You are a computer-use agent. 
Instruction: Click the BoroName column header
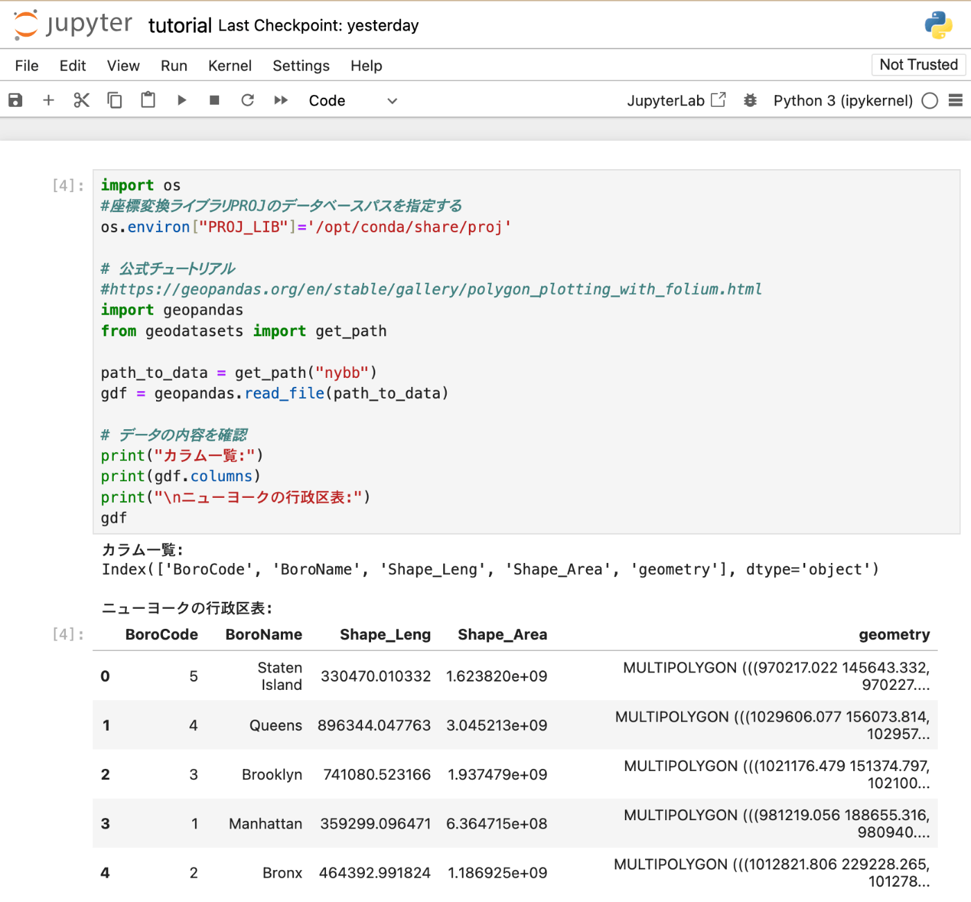point(264,634)
